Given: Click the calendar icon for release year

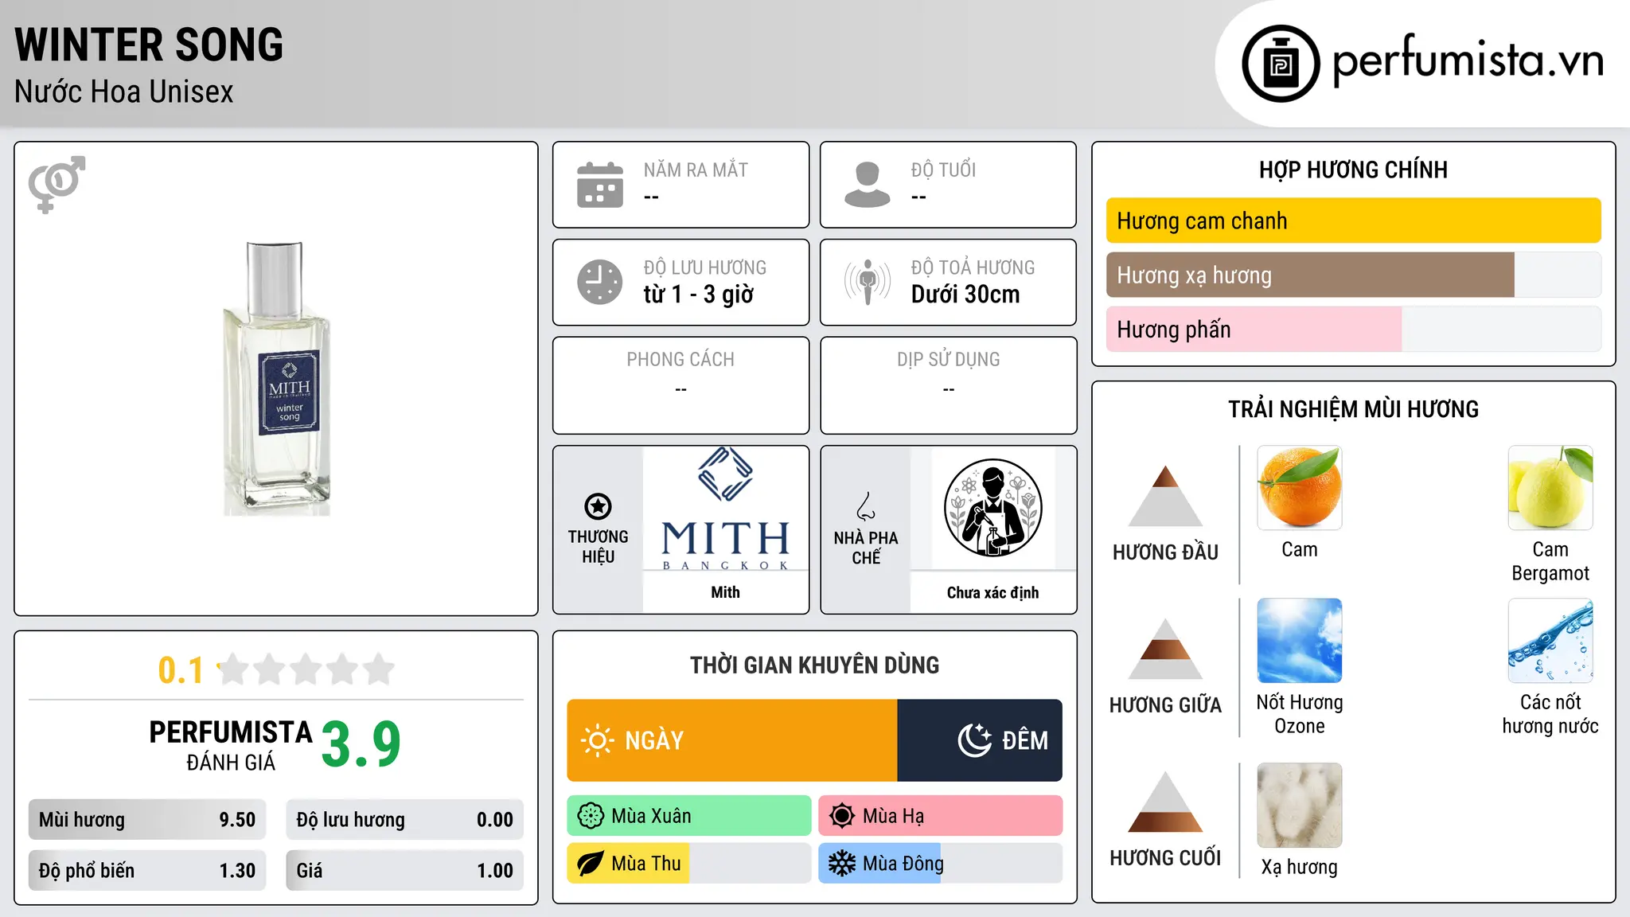Looking at the screenshot, I should [x=600, y=185].
